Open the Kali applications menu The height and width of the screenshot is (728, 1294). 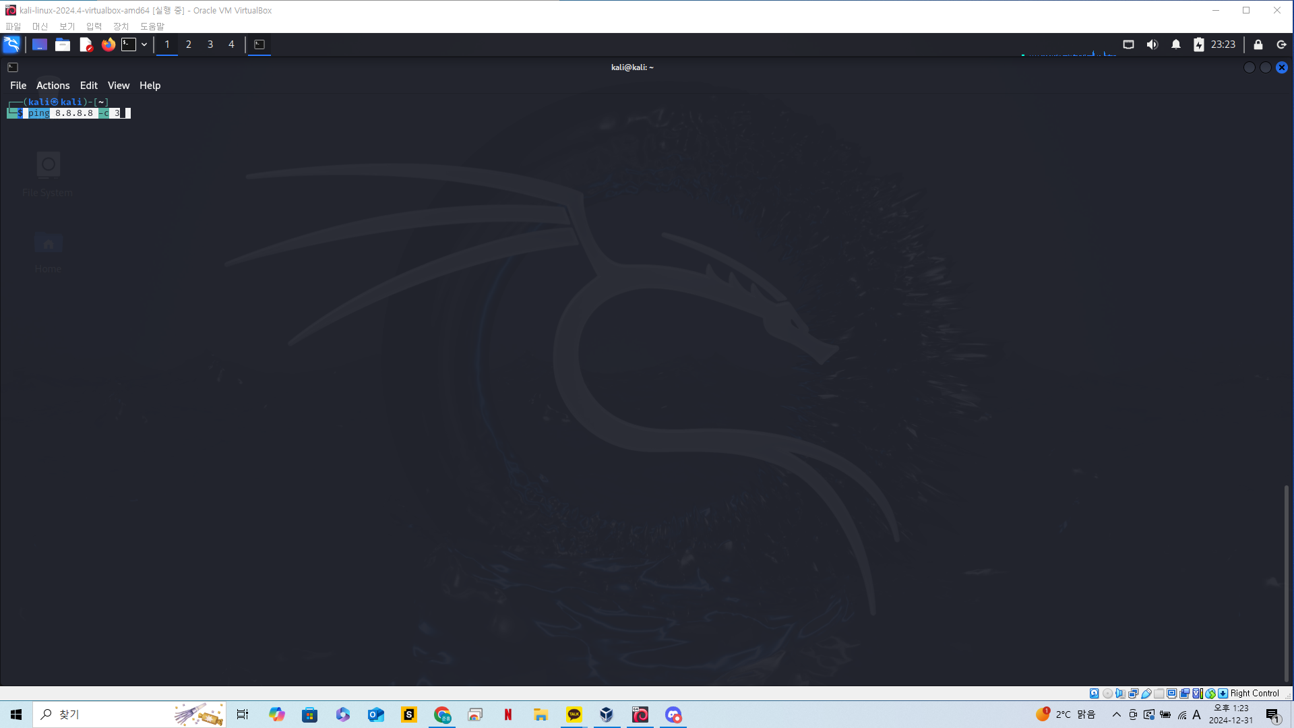pos(11,44)
